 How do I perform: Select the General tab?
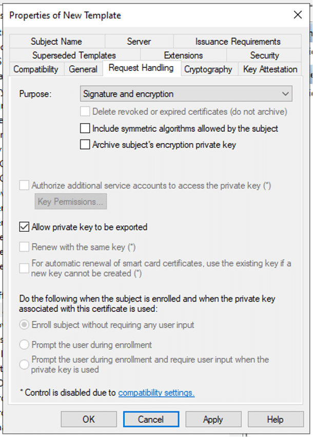pyautogui.click(x=83, y=69)
